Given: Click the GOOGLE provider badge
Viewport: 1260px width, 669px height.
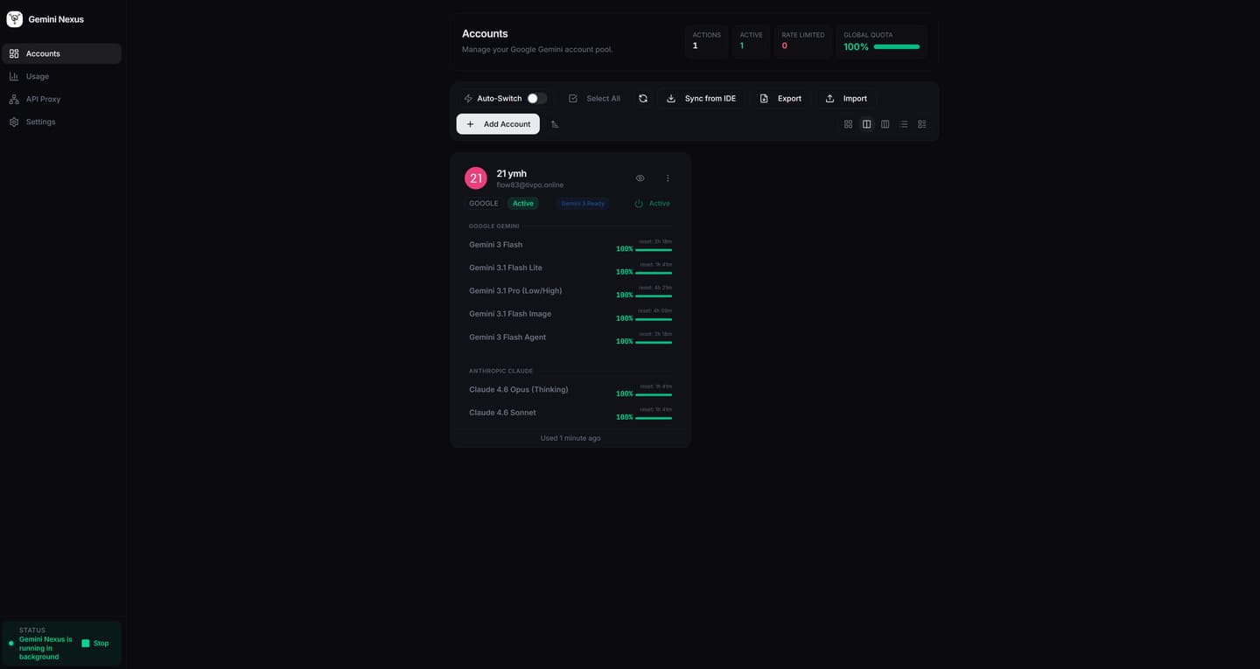Looking at the screenshot, I should coord(484,204).
